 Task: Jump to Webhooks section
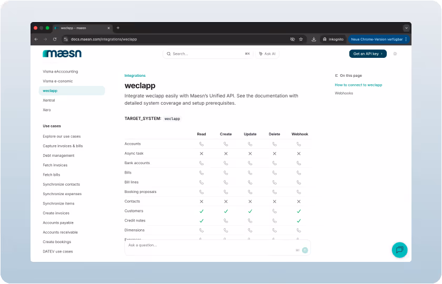(344, 93)
